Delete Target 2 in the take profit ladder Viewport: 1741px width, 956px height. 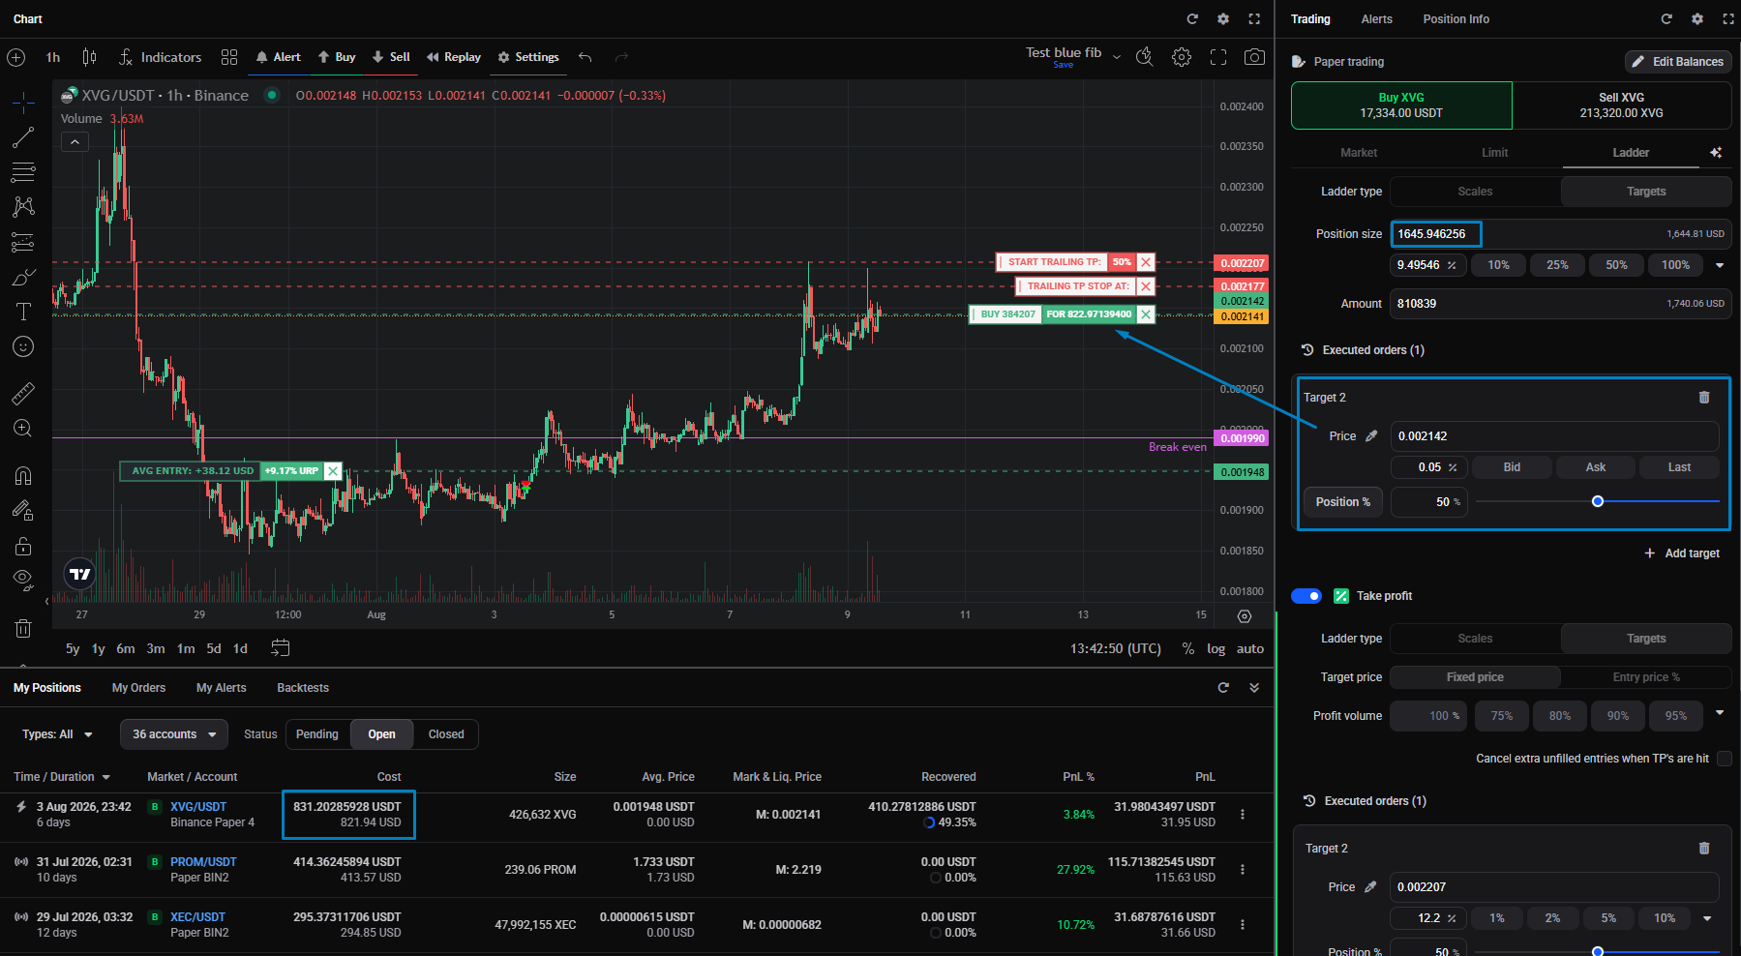pos(1704,848)
